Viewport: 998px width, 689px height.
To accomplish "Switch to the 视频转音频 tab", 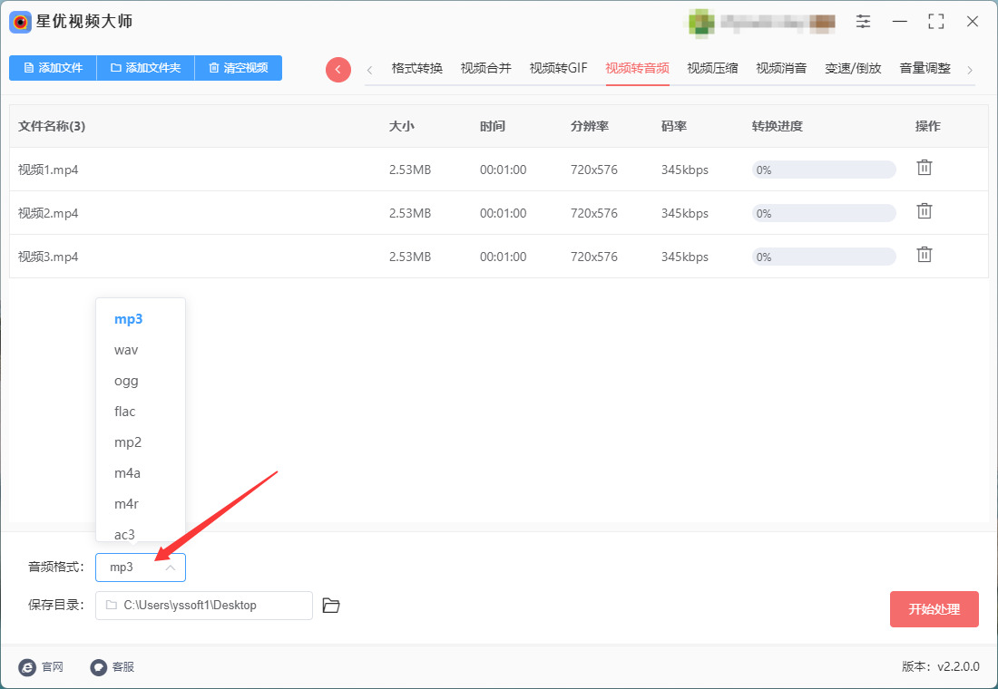I will pyautogui.click(x=637, y=68).
